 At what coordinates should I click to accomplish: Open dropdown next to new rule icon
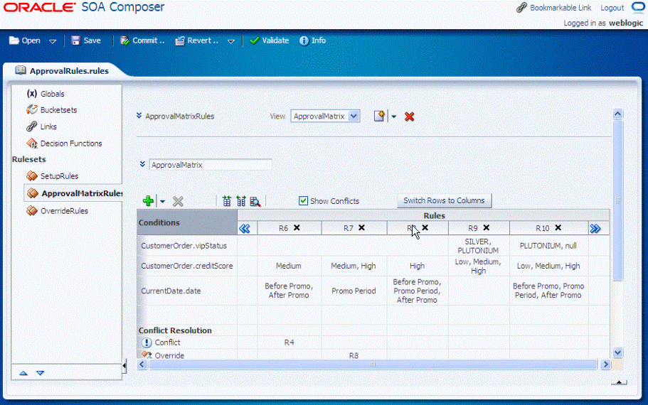click(394, 117)
